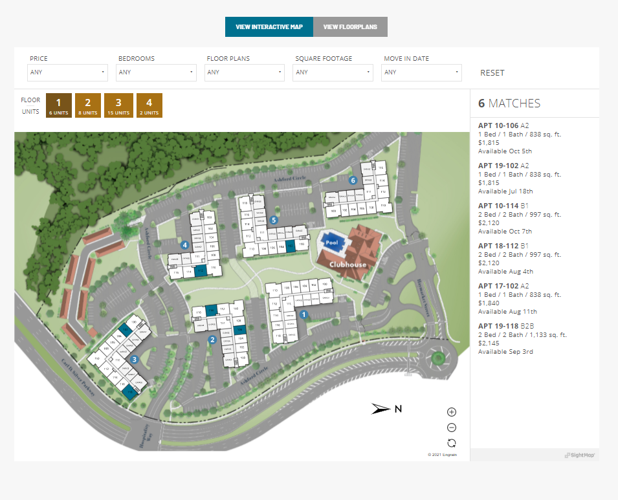This screenshot has width=618, height=500.
Task: Switch to the View Floorplans tab
Action: tap(350, 27)
